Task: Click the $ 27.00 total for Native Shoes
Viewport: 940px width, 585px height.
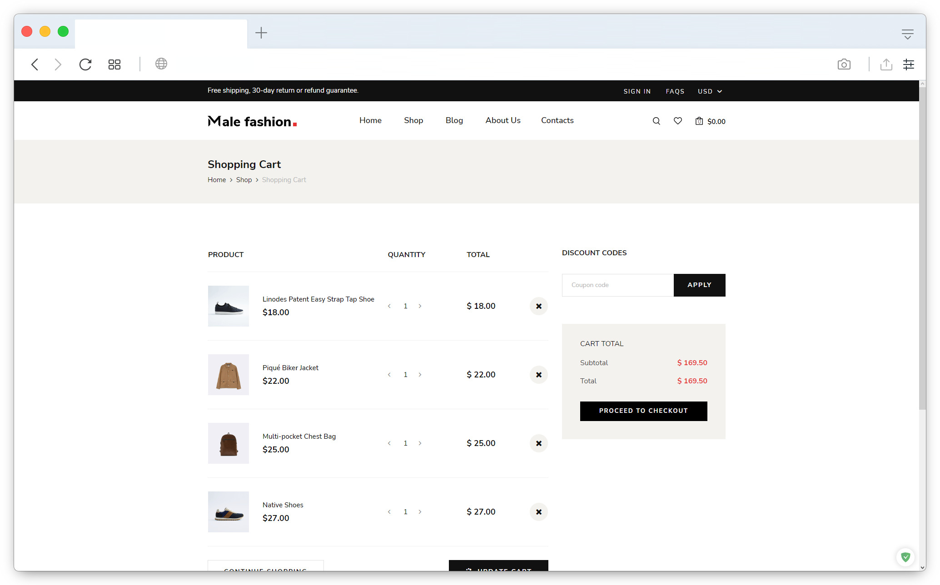Action: pyautogui.click(x=481, y=512)
